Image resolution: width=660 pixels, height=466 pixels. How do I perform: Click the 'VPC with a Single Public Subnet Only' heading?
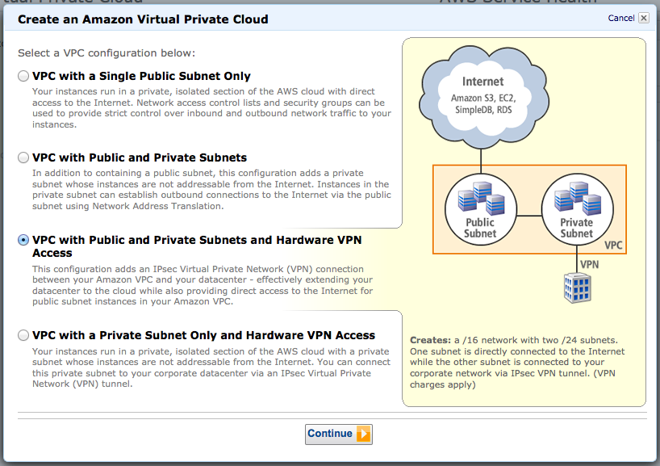click(x=141, y=76)
